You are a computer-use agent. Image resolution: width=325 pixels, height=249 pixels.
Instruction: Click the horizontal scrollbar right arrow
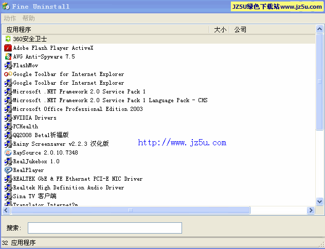(x=311, y=210)
